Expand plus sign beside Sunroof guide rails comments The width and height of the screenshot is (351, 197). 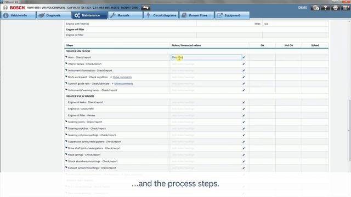(112, 84)
